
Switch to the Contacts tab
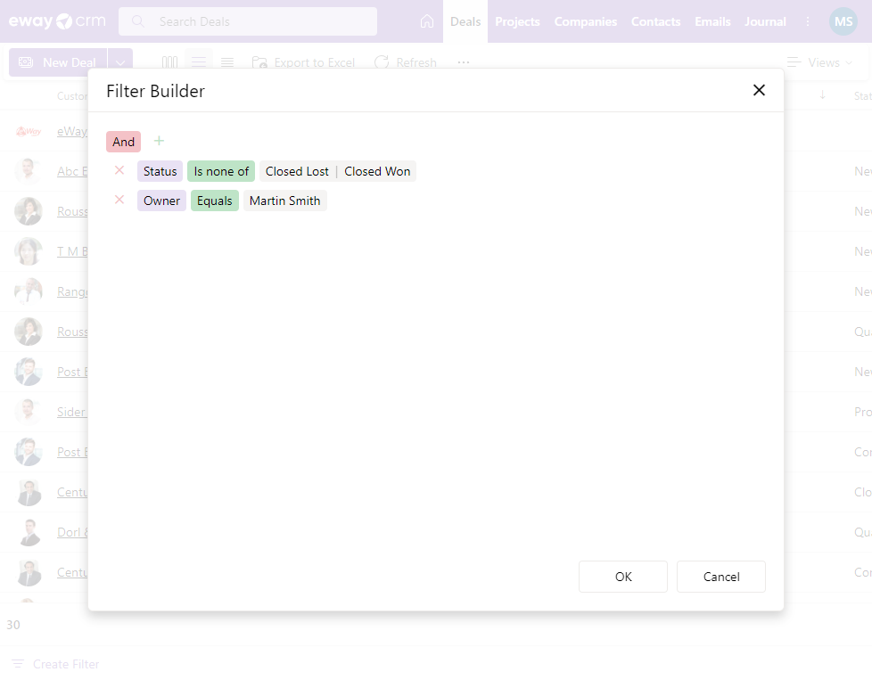(655, 21)
